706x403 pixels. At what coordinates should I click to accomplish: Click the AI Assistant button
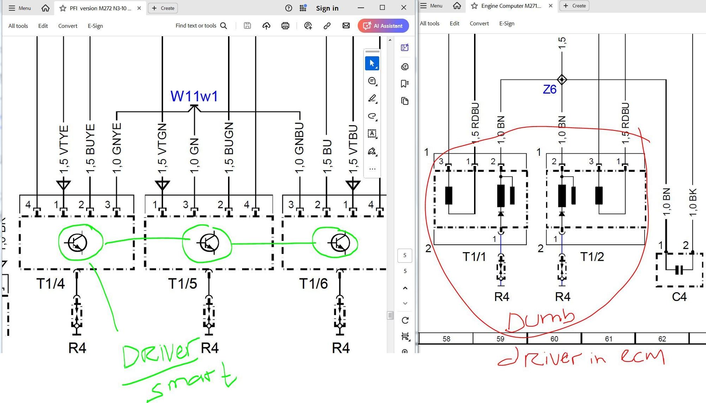(x=383, y=26)
